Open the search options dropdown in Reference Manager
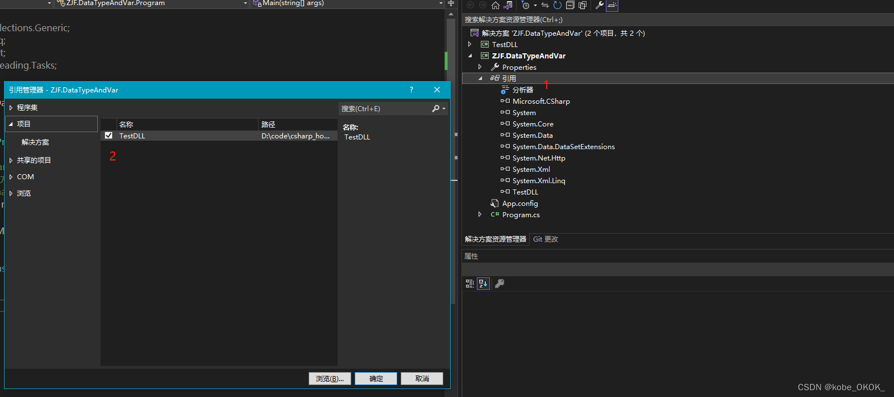The image size is (894, 397). pos(444,108)
